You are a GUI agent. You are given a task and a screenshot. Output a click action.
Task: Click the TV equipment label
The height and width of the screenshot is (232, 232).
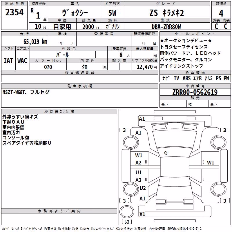[176, 78]
